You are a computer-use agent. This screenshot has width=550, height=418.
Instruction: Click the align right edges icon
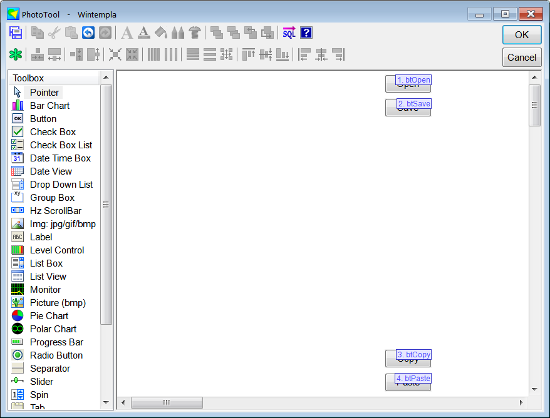tap(338, 54)
